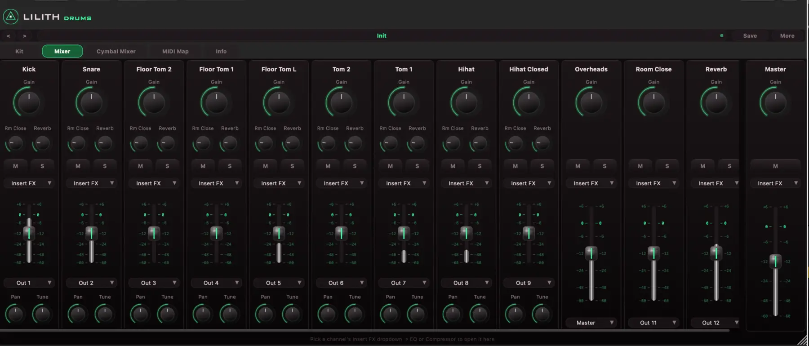Click the Master volume fader handle
The height and width of the screenshot is (346, 809).
pyautogui.click(x=775, y=261)
